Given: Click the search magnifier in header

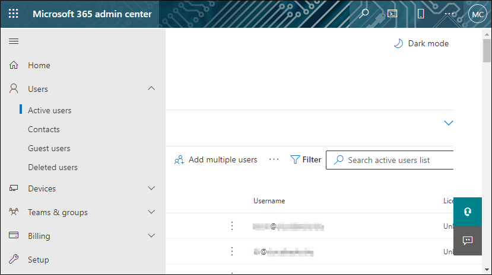Looking at the screenshot, I should (x=364, y=14).
